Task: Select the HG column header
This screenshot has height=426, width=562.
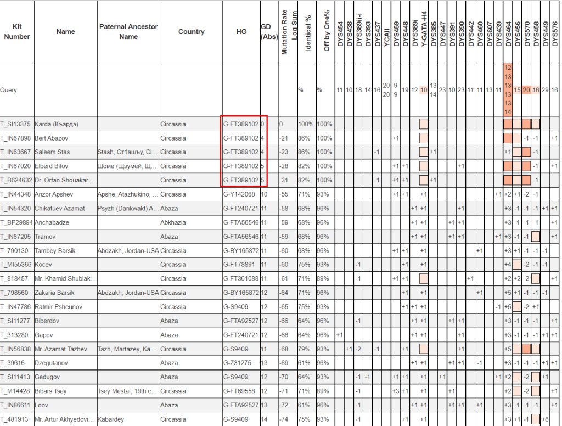Action: pyautogui.click(x=241, y=32)
